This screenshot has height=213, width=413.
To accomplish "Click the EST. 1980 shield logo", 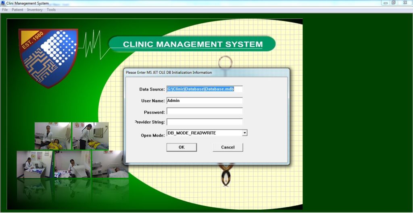I will coord(48,58).
